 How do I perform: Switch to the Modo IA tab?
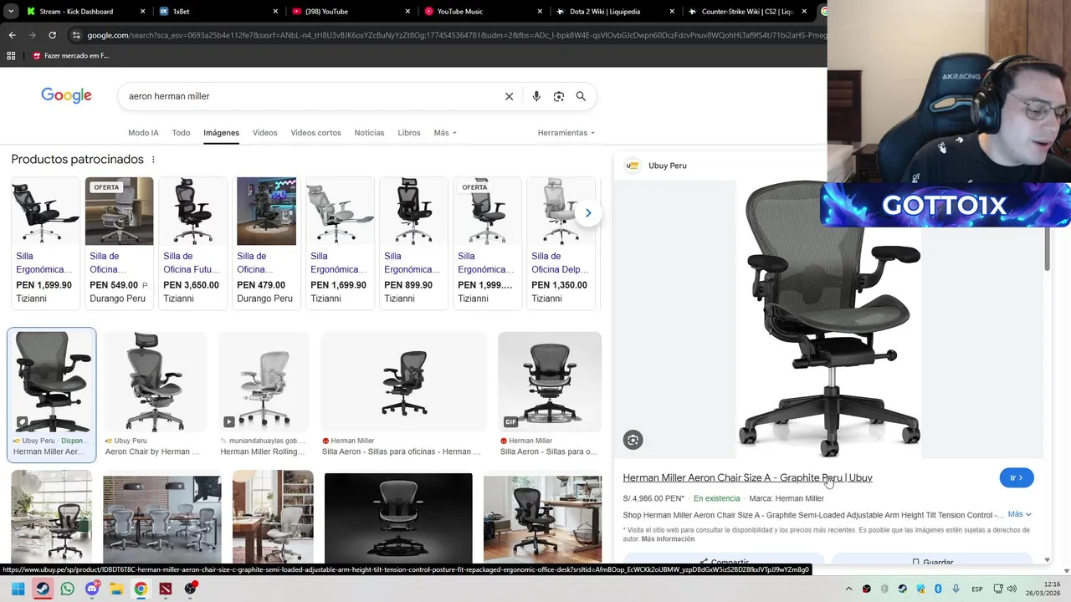143,133
